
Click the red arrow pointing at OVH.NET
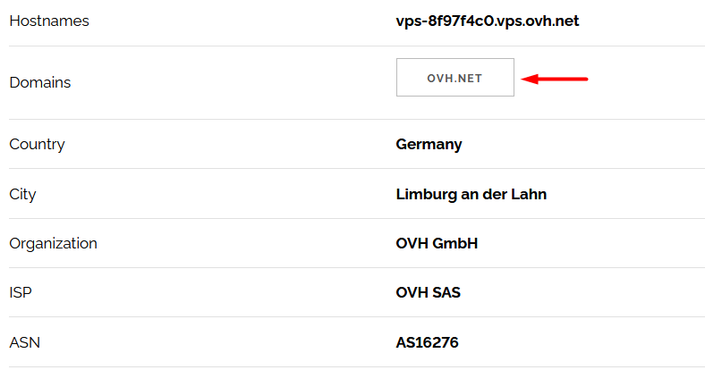[555, 79]
